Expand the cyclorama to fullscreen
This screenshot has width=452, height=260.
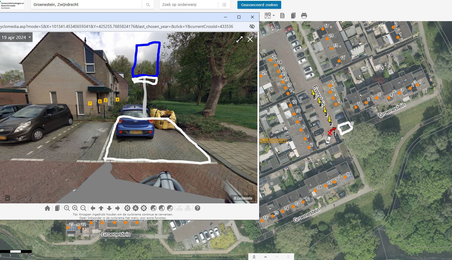click(240, 39)
